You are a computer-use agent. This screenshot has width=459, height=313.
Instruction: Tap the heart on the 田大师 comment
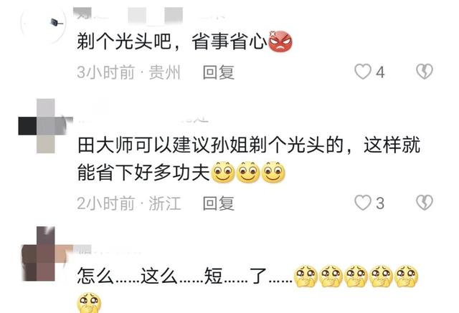click(363, 203)
